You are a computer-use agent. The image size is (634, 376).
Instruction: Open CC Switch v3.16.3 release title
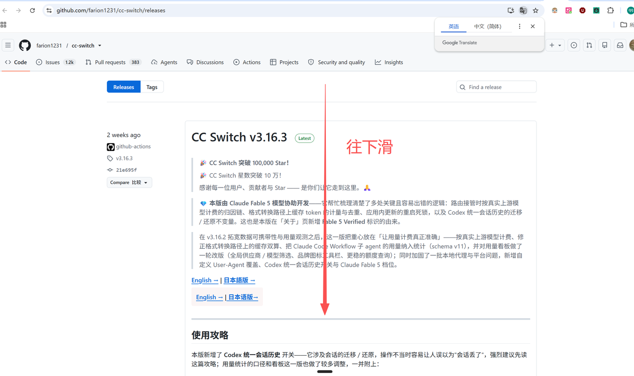pos(239,137)
